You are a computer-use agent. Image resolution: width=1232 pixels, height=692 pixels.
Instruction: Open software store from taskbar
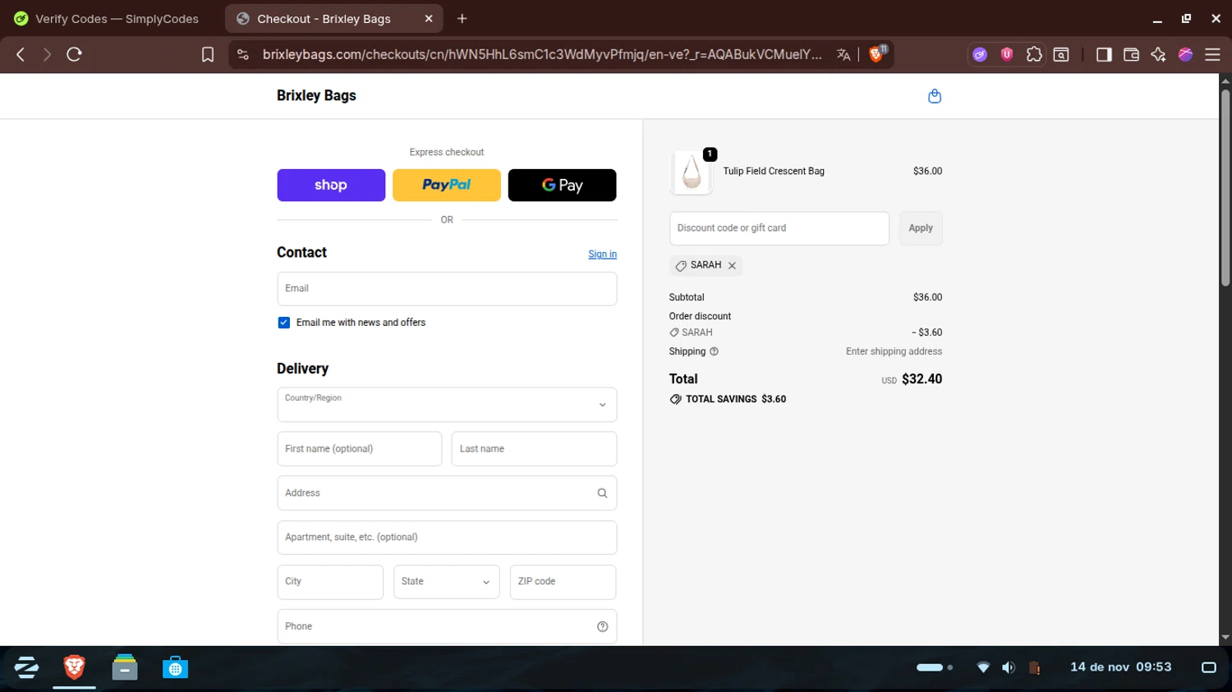tap(175, 667)
